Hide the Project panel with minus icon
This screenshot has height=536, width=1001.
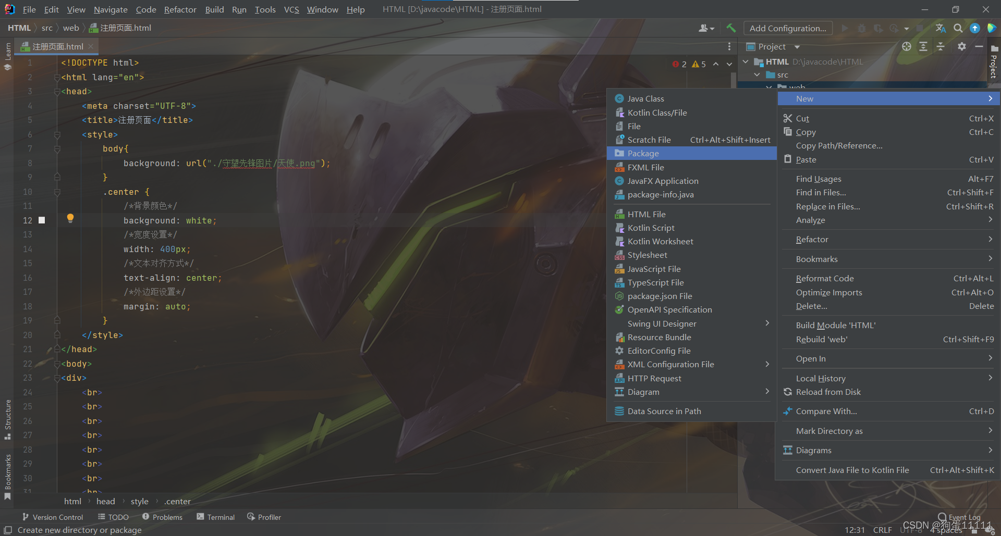point(979,46)
